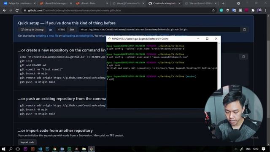Open Task View on the taskbar
270x152 pixels.
[18, 149]
